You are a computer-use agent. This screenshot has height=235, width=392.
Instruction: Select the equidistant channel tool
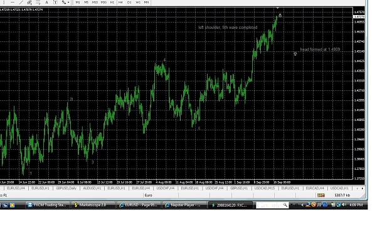click(x=29, y=3)
